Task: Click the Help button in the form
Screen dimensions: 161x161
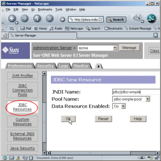Action: pyautogui.click(x=138, y=119)
